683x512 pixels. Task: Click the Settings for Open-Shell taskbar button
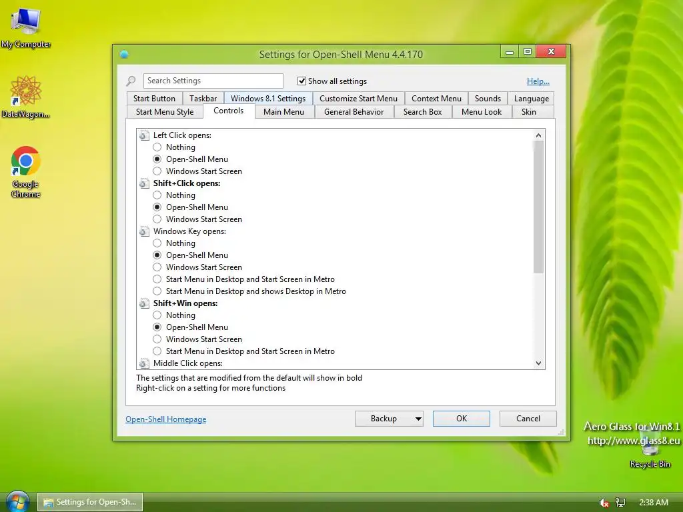point(90,502)
